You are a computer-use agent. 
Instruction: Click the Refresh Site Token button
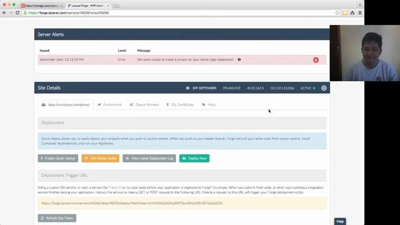[57, 218]
